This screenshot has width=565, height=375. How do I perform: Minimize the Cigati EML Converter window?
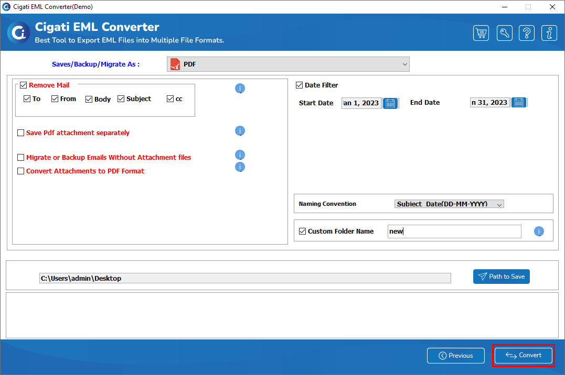(x=505, y=7)
